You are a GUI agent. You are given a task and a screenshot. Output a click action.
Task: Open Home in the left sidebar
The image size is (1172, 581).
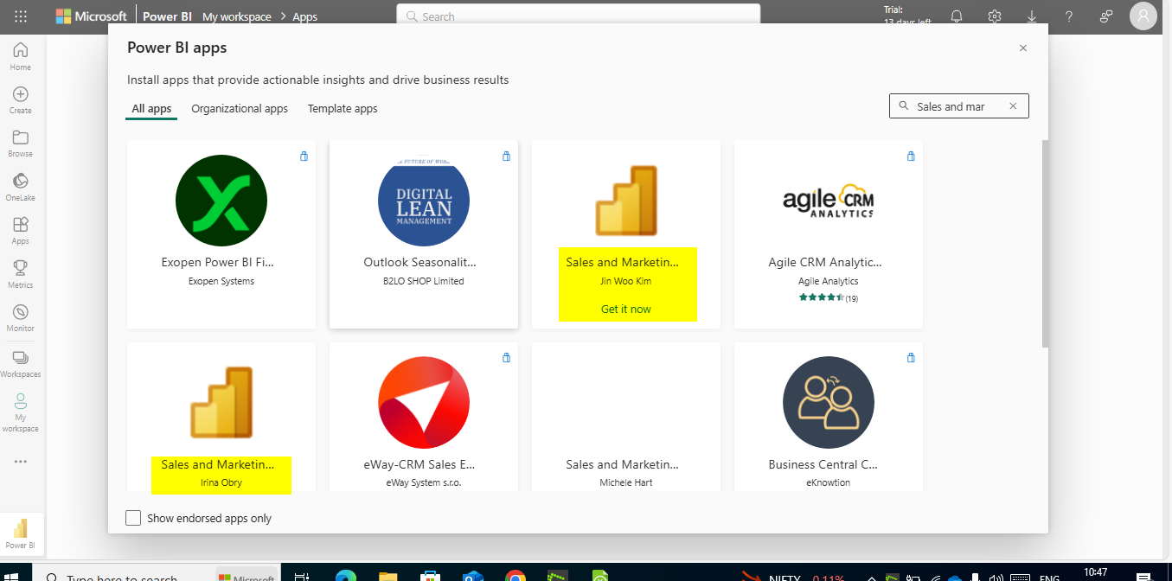21,55
